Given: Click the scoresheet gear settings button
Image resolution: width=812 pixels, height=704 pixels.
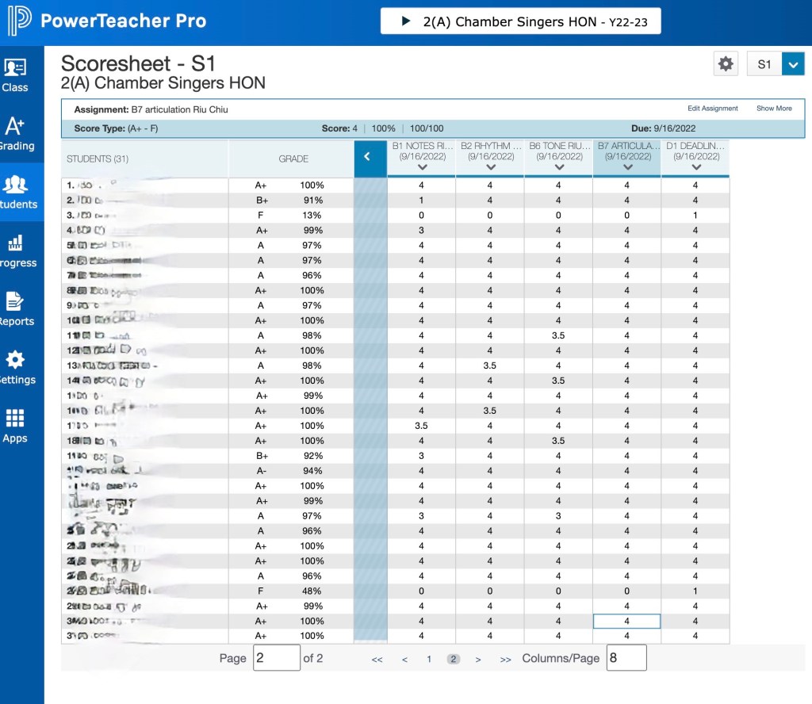Looking at the screenshot, I should pyautogui.click(x=726, y=64).
